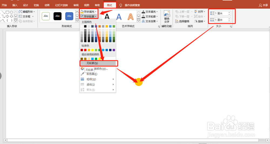The width and height of the screenshot is (270, 144).
Task: Select the 格式 tab
Action: 110,5
